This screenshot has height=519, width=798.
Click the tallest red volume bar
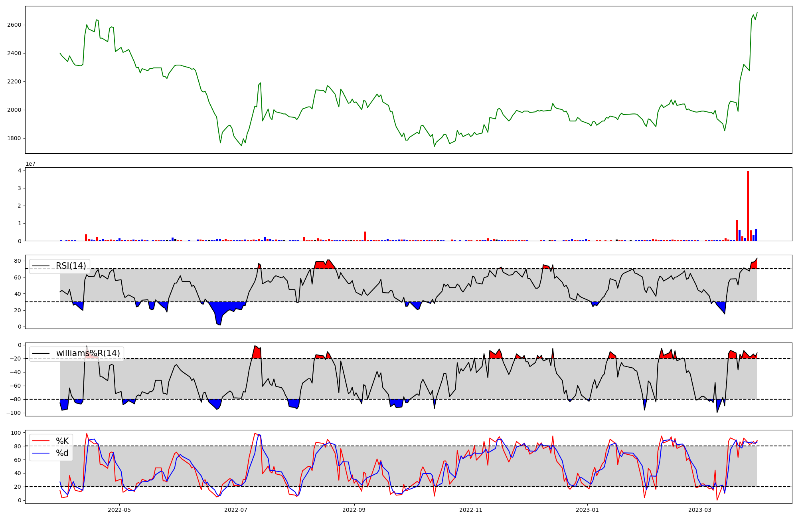point(748,206)
